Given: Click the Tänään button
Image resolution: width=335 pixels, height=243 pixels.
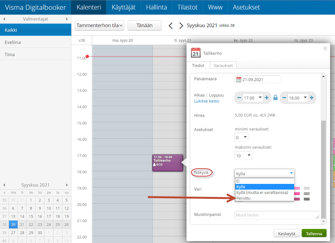Looking at the screenshot, I should click(x=145, y=26).
